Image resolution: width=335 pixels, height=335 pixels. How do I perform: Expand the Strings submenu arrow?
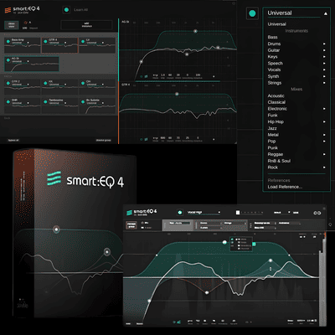pos(324,83)
